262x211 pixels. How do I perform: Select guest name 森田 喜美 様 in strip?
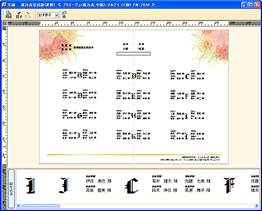click(x=98, y=190)
